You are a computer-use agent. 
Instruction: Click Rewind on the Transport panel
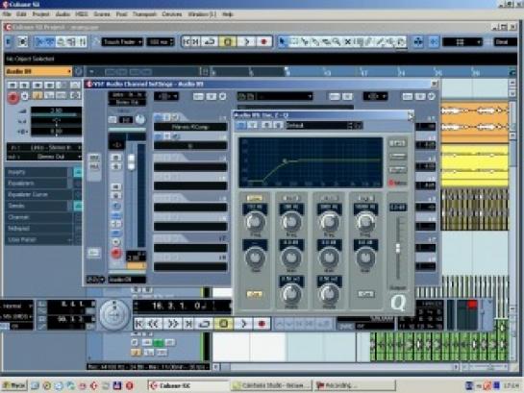coord(154,324)
